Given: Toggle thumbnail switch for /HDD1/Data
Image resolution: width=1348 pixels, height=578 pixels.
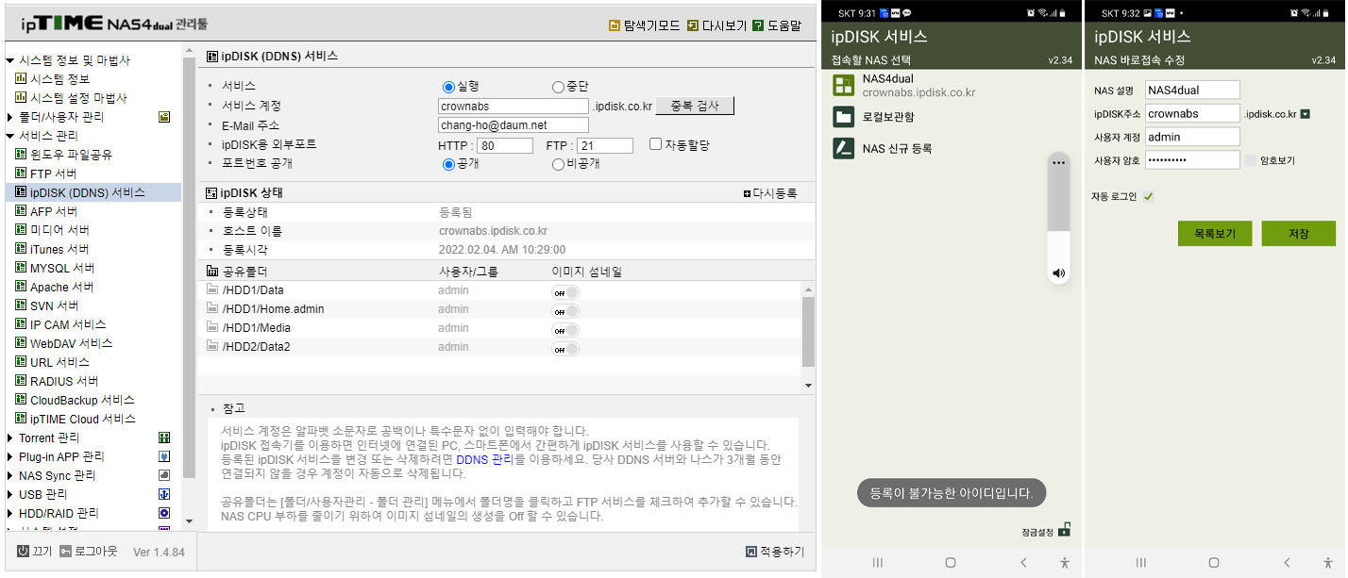Looking at the screenshot, I should (564, 292).
